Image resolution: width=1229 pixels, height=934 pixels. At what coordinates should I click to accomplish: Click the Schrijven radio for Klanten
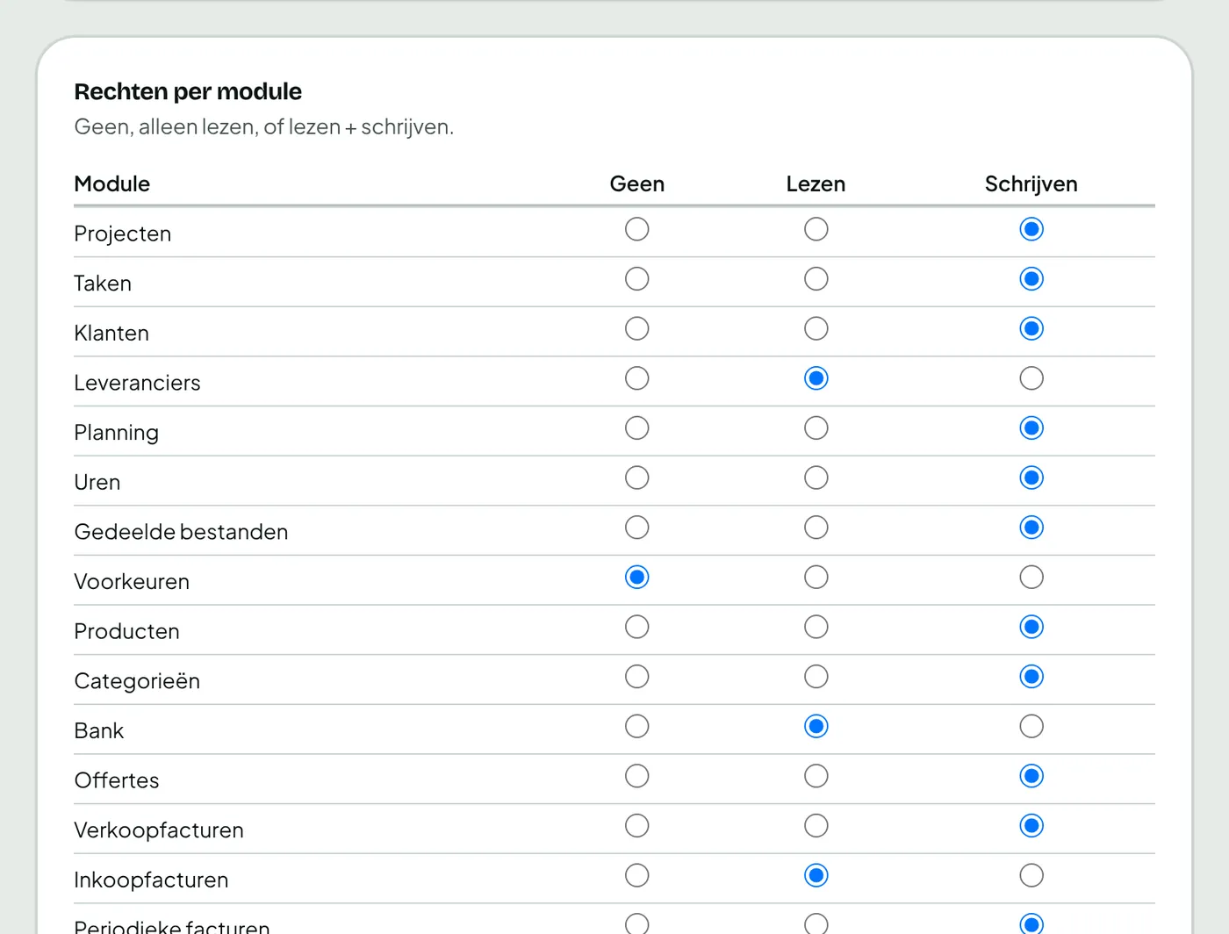click(x=1031, y=328)
